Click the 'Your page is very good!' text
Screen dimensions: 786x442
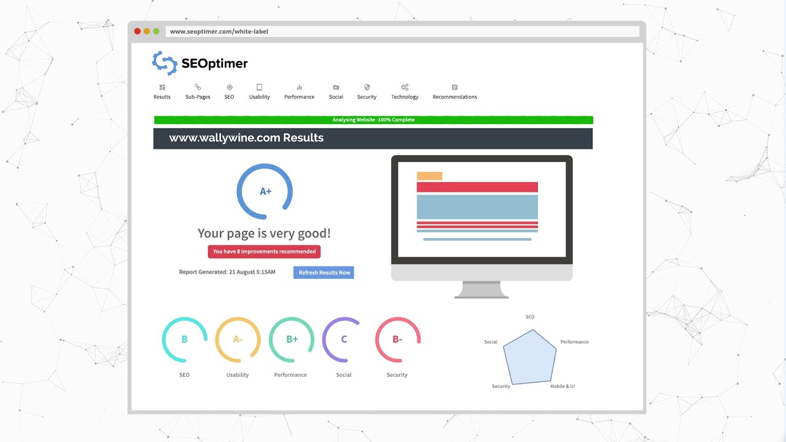(x=264, y=233)
